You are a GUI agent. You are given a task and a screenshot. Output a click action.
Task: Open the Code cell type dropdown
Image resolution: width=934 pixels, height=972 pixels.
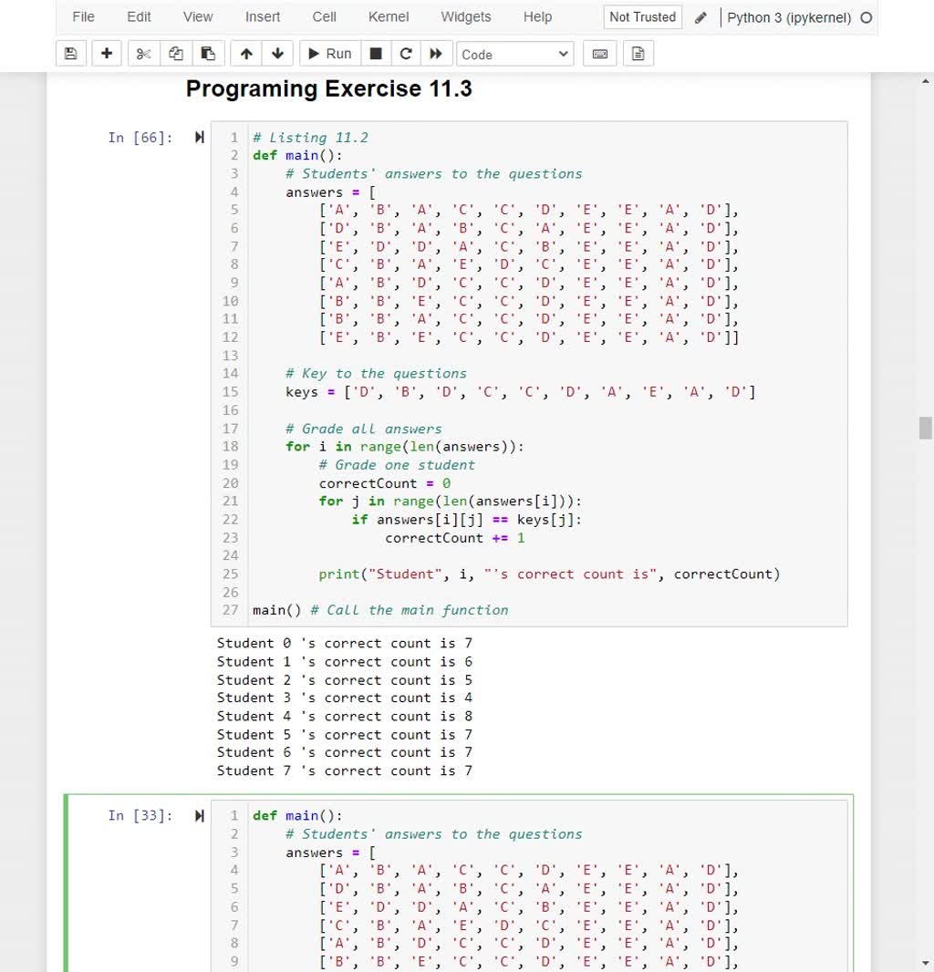[514, 53]
